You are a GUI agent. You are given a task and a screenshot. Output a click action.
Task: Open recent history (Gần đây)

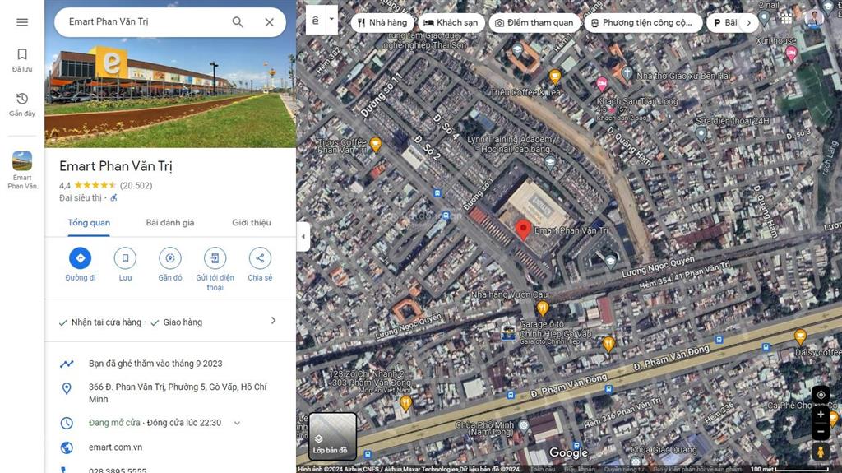(x=22, y=104)
